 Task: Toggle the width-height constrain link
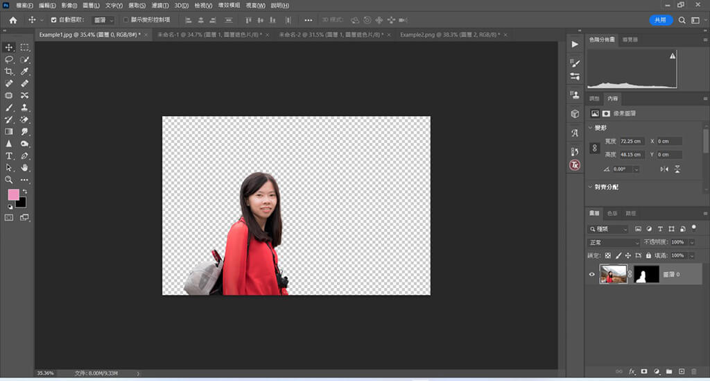tap(594, 148)
